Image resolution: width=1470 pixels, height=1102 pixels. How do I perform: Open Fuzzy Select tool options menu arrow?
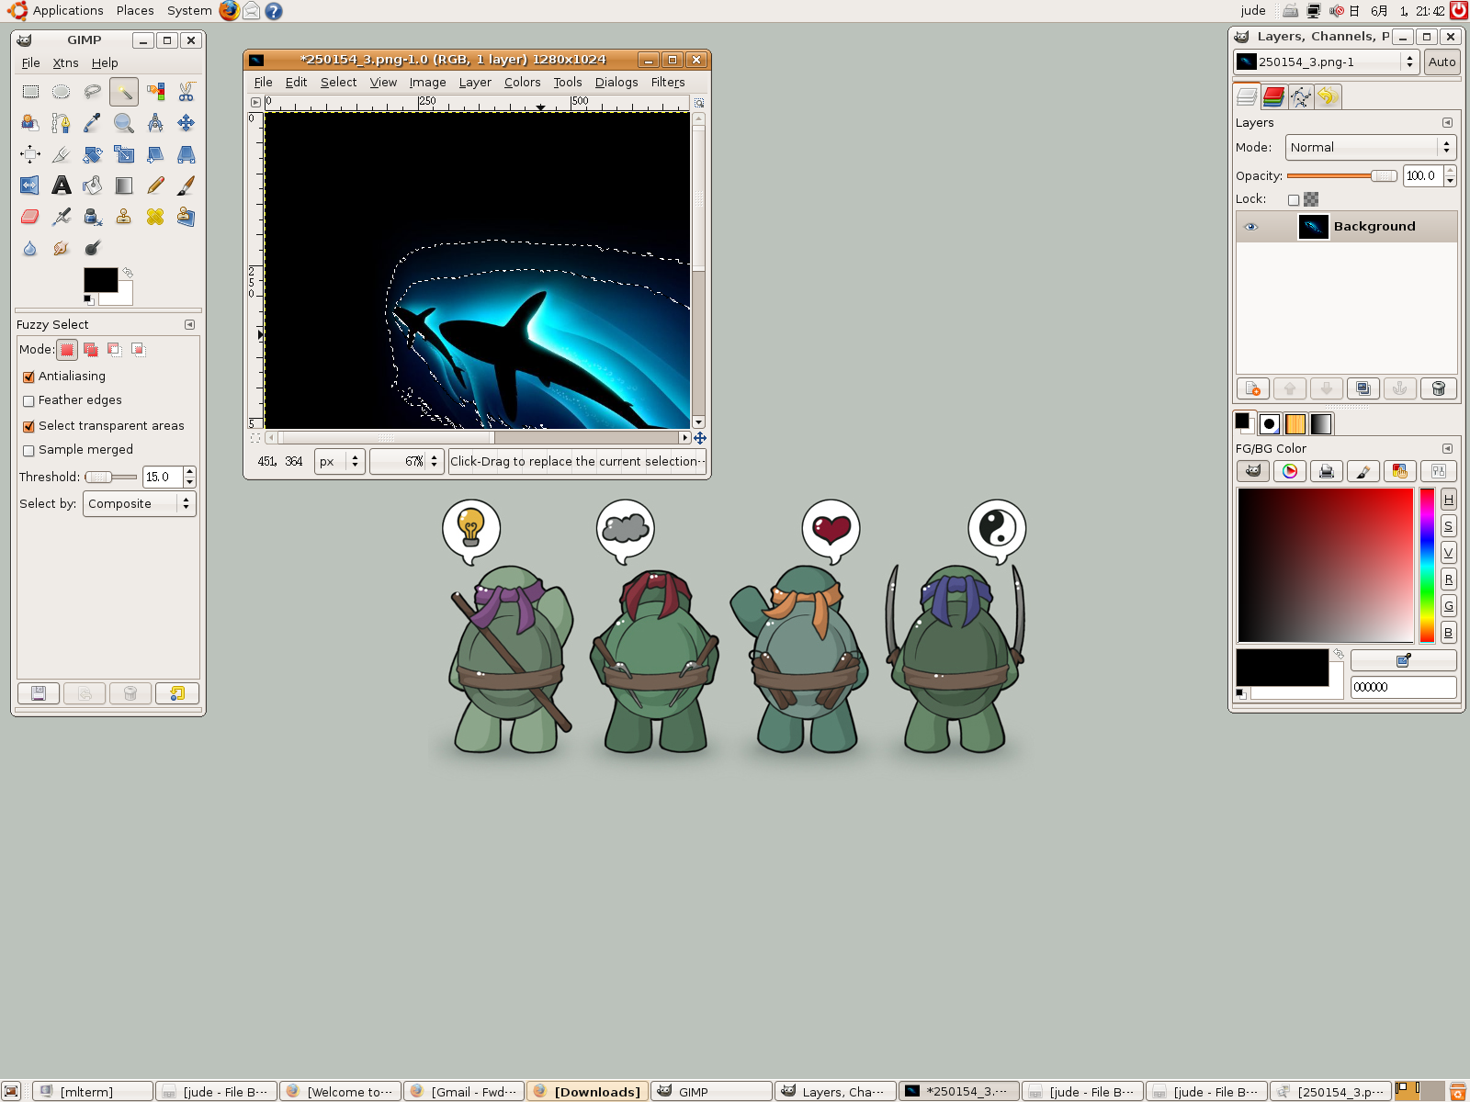click(x=189, y=325)
